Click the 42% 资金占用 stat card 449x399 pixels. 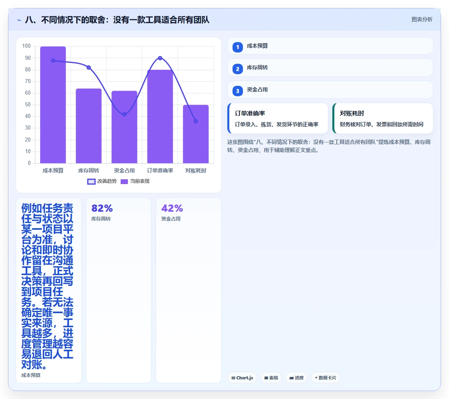point(188,290)
